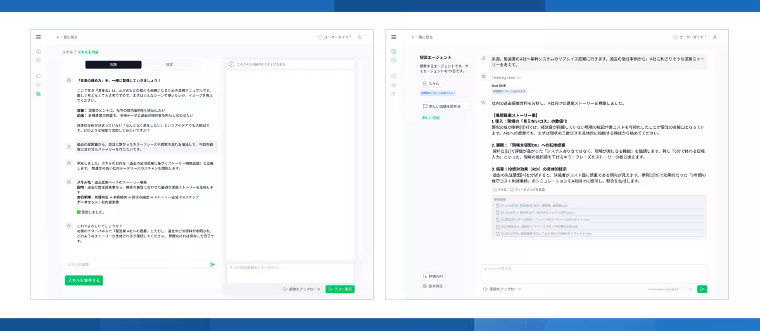Click user profile icon in right window
Screen dimensions: 760x331
[x=714, y=37]
